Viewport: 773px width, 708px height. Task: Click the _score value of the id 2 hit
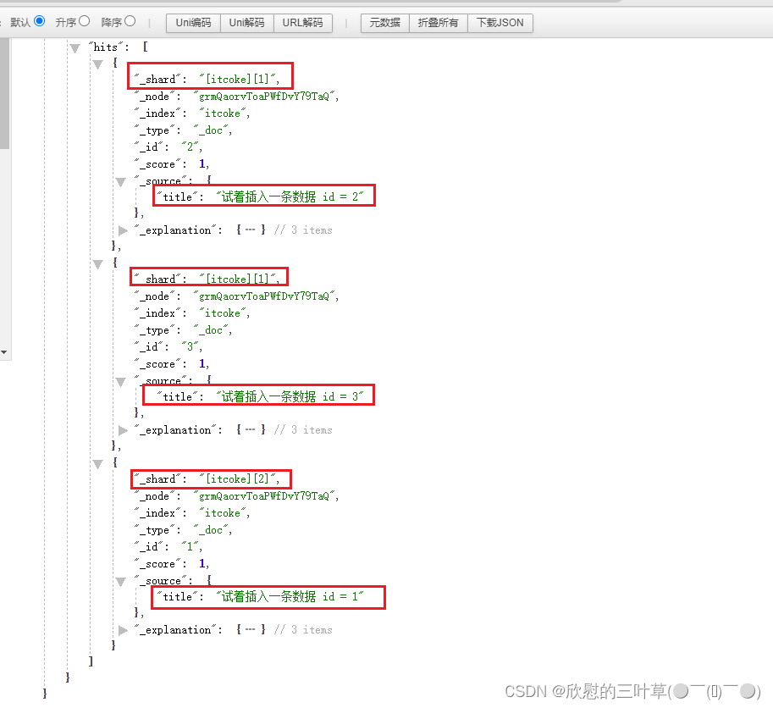[x=202, y=163]
